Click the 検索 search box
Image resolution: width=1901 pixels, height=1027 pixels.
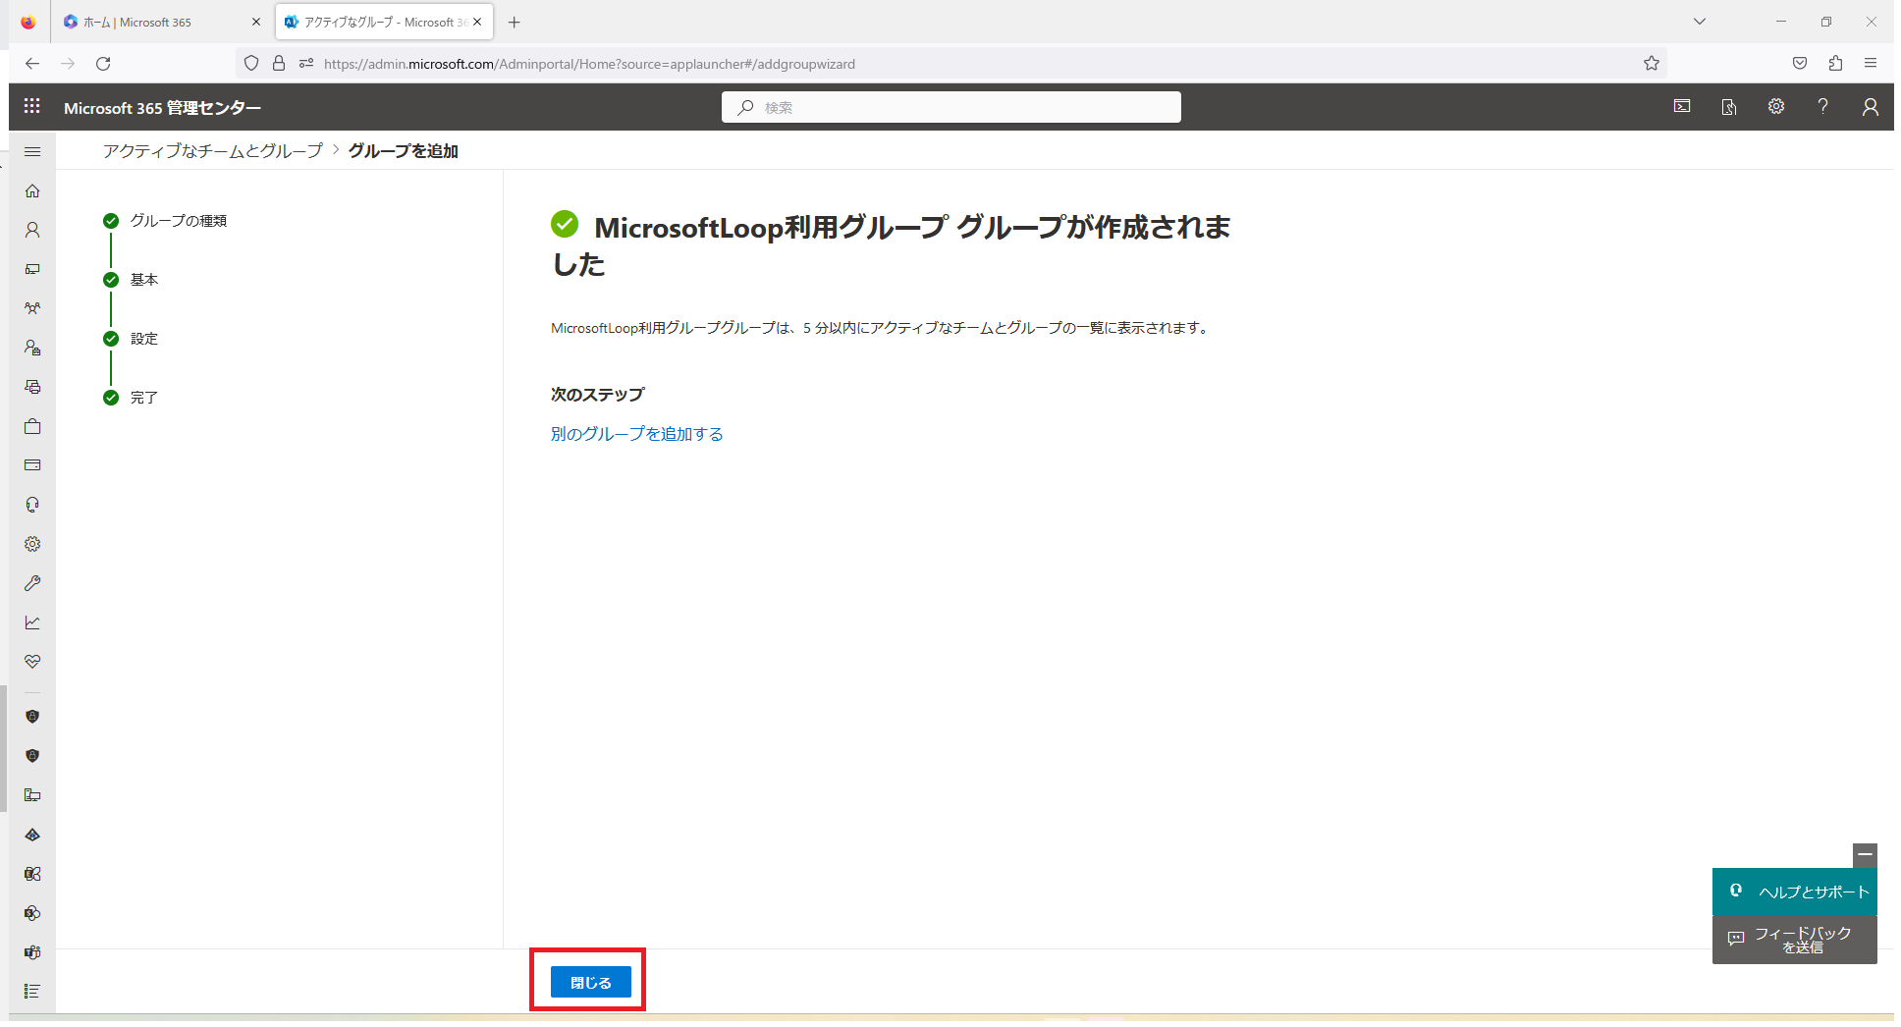point(951,107)
